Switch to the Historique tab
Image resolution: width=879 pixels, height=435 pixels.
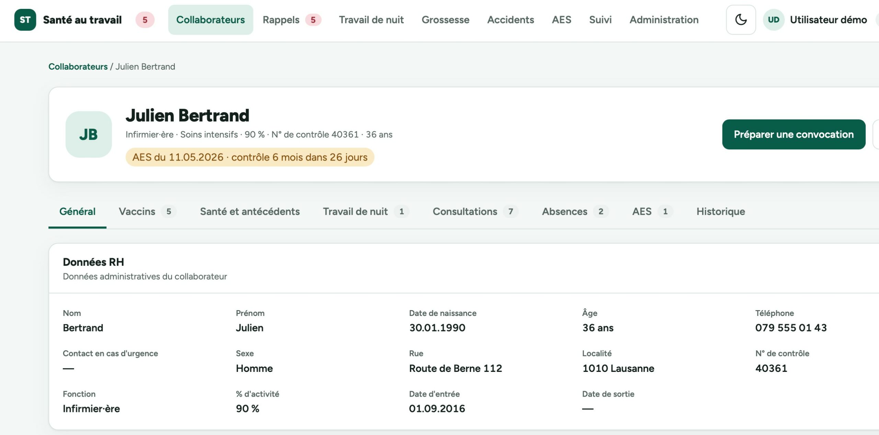coord(720,211)
